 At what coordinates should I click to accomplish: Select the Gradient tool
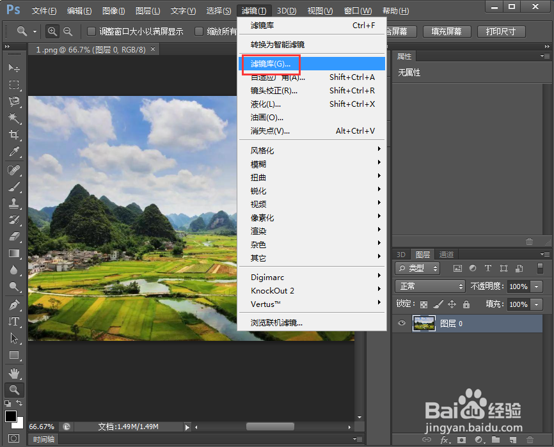(x=14, y=253)
